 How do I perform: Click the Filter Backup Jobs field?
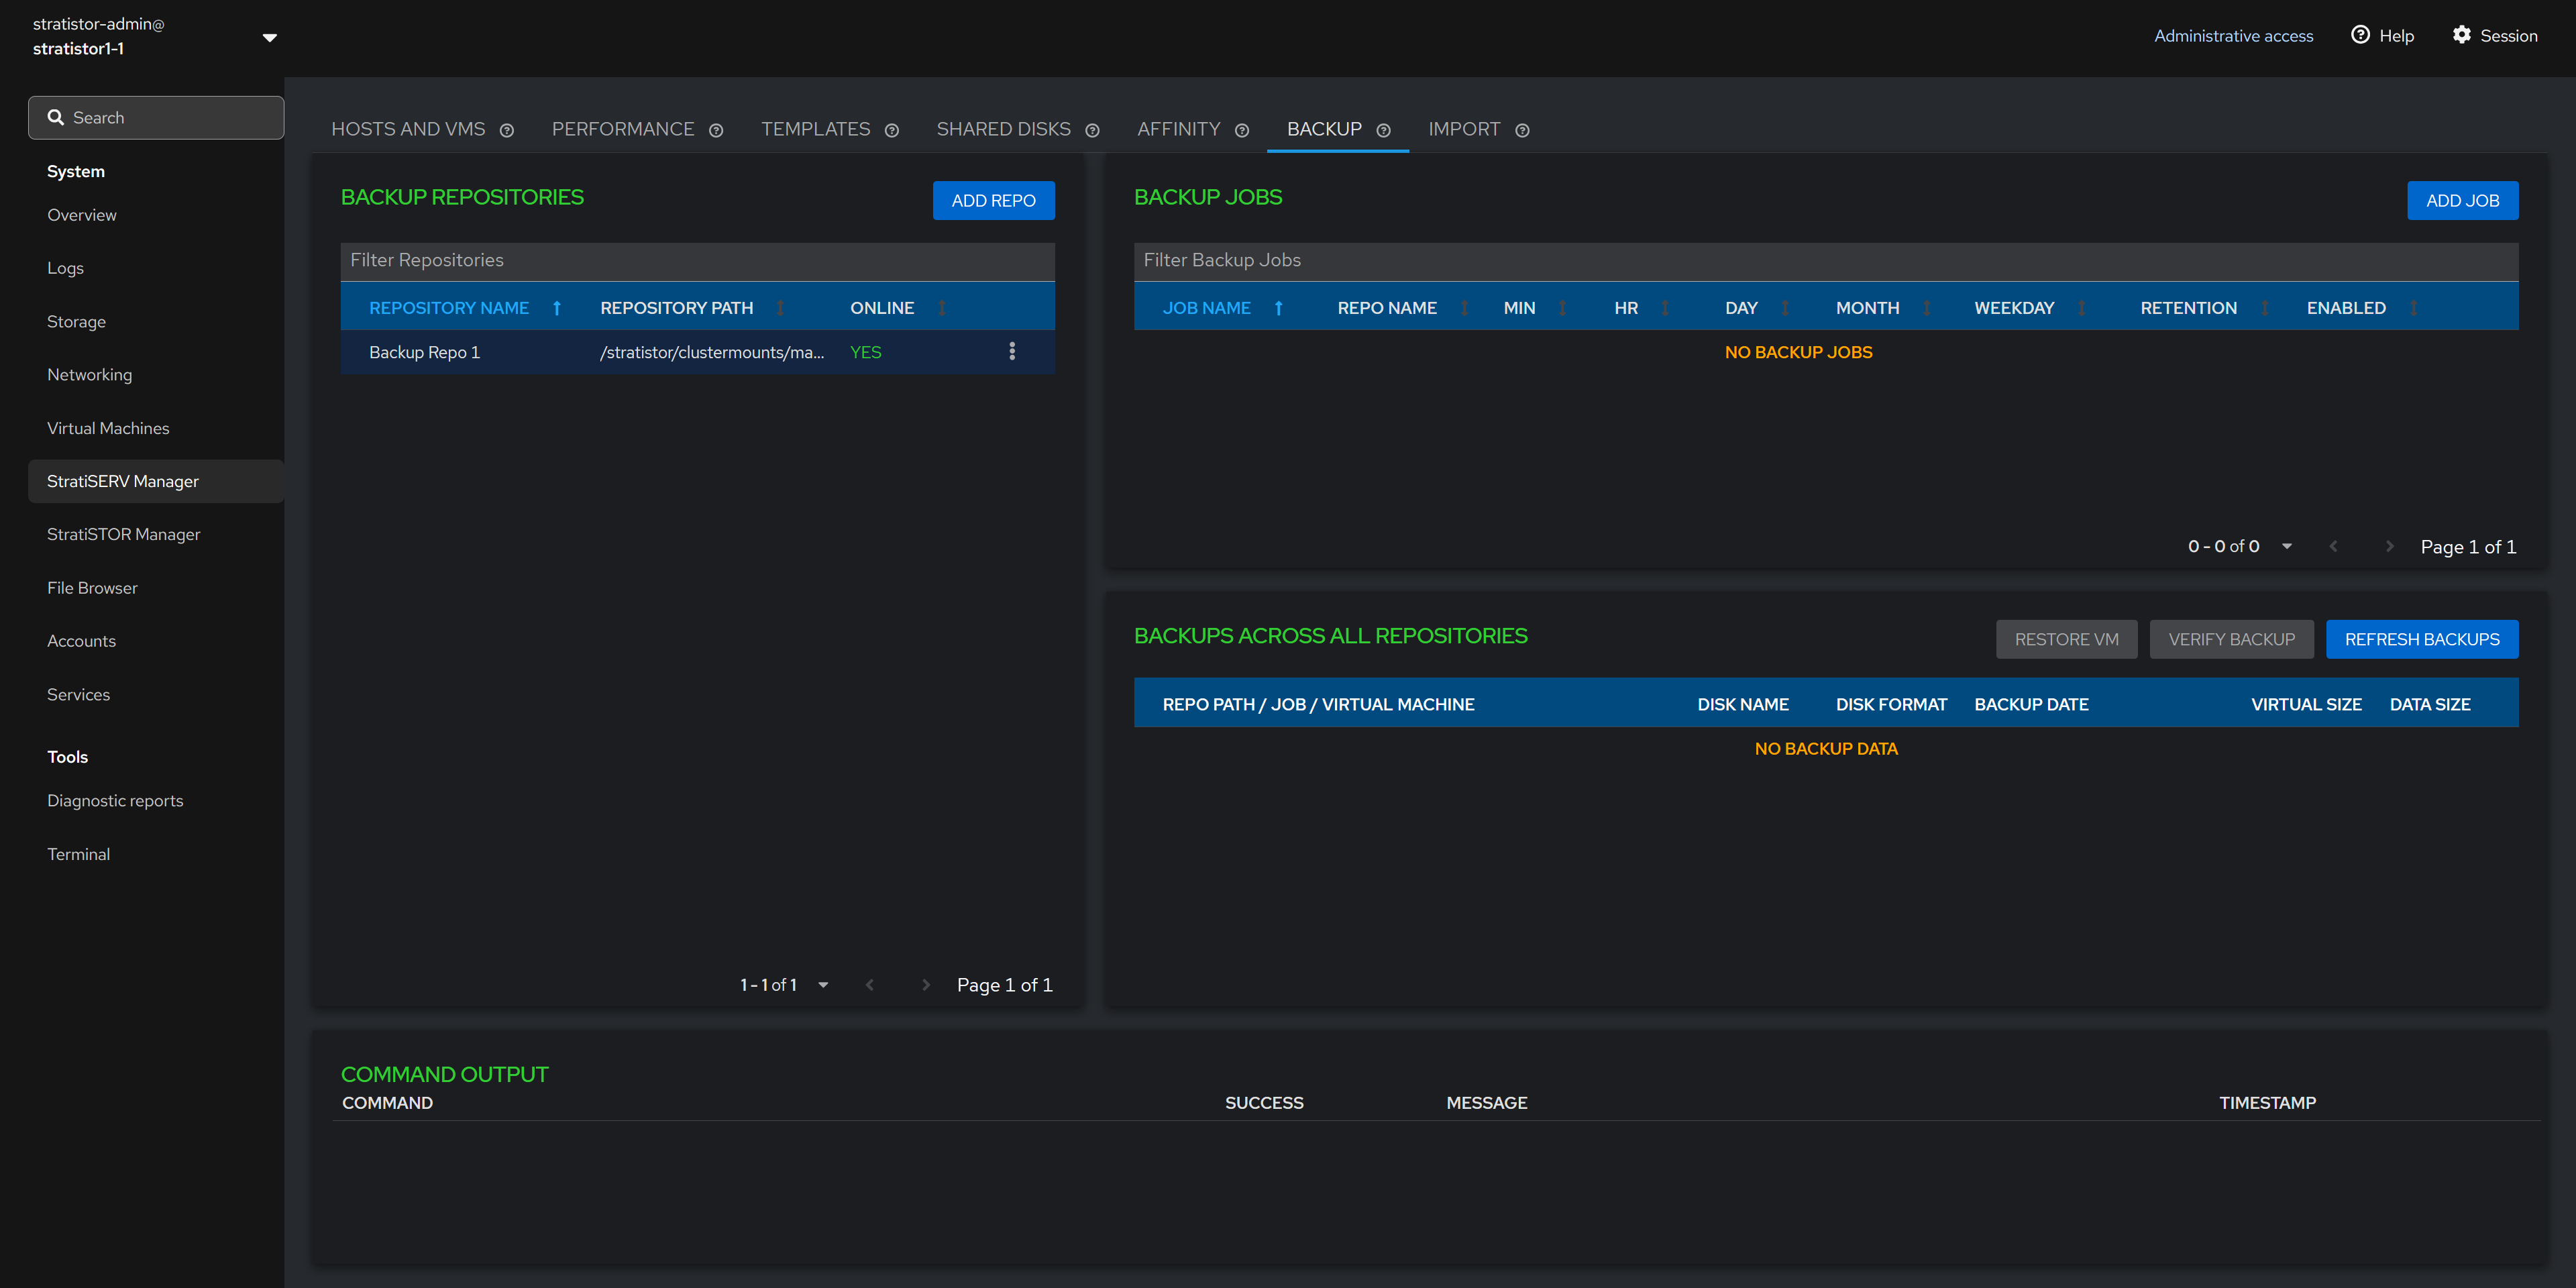click(1825, 260)
